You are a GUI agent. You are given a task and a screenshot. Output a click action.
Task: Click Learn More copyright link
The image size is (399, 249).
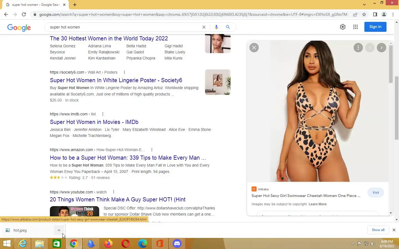click(x=318, y=204)
